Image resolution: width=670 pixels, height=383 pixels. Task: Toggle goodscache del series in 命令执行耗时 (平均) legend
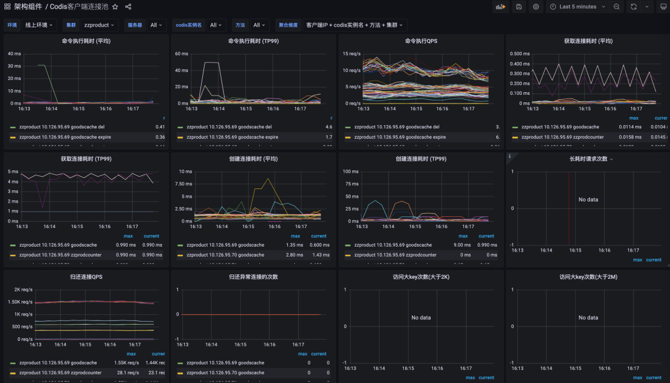[x=62, y=127]
